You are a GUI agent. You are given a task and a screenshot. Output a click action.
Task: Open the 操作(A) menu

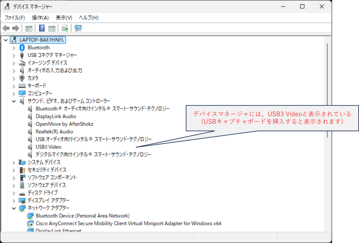40,18
